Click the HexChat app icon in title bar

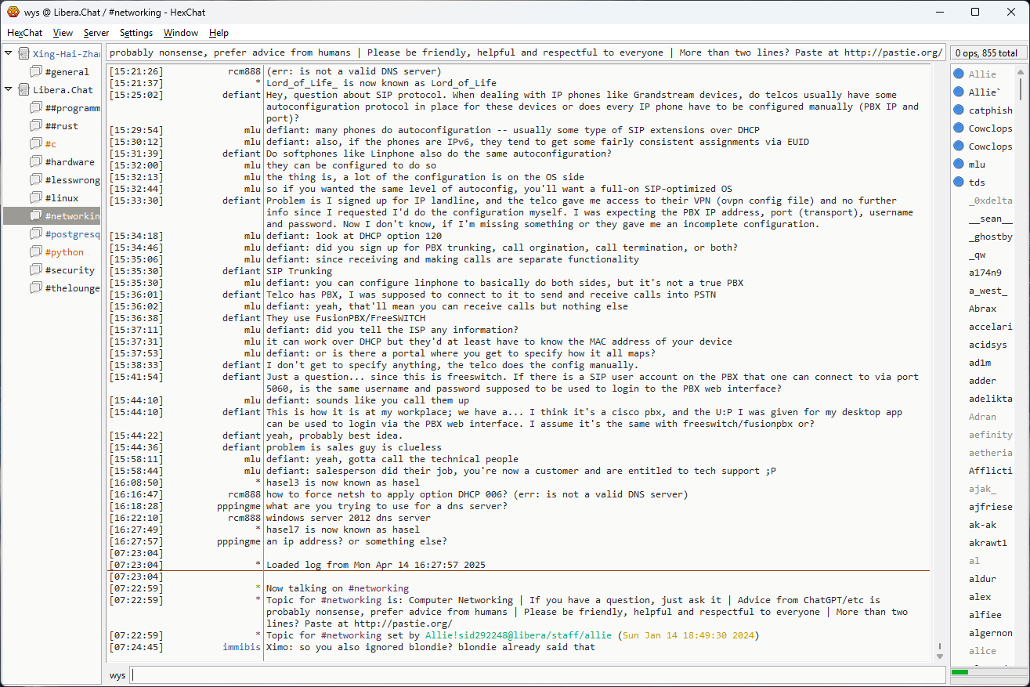[x=13, y=12]
